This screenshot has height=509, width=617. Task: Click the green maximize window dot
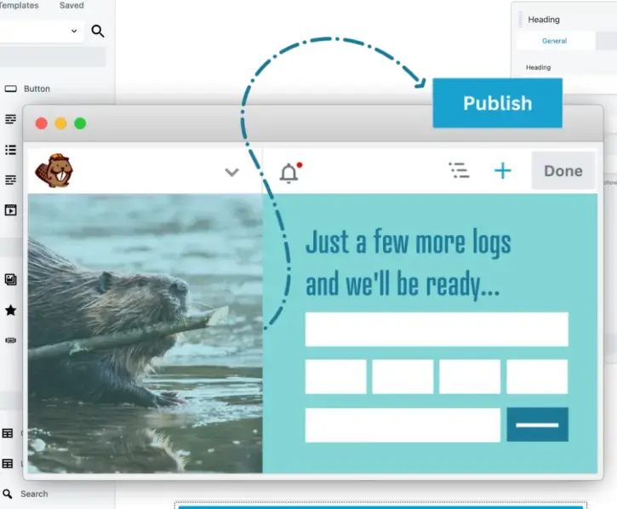(x=80, y=123)
